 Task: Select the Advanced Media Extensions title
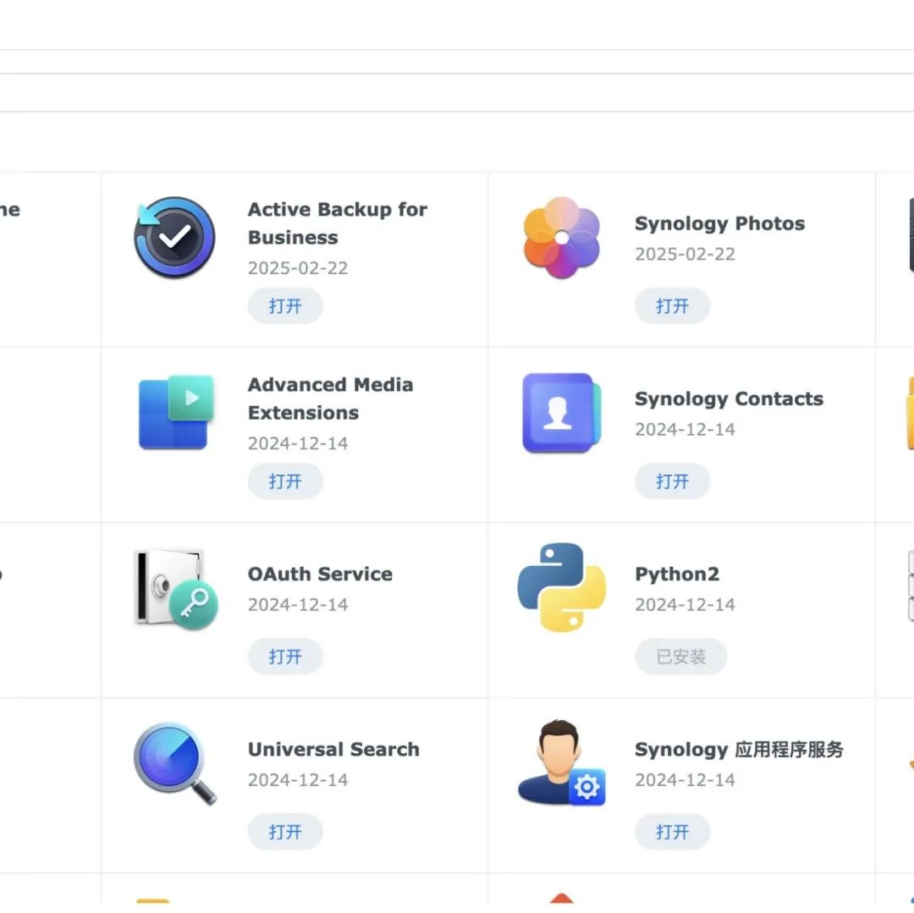click(331, 399)
